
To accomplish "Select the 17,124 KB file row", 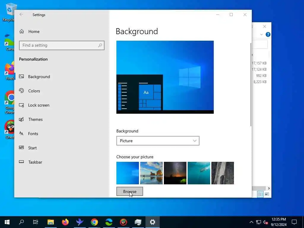I will click(x=259, y=69).
